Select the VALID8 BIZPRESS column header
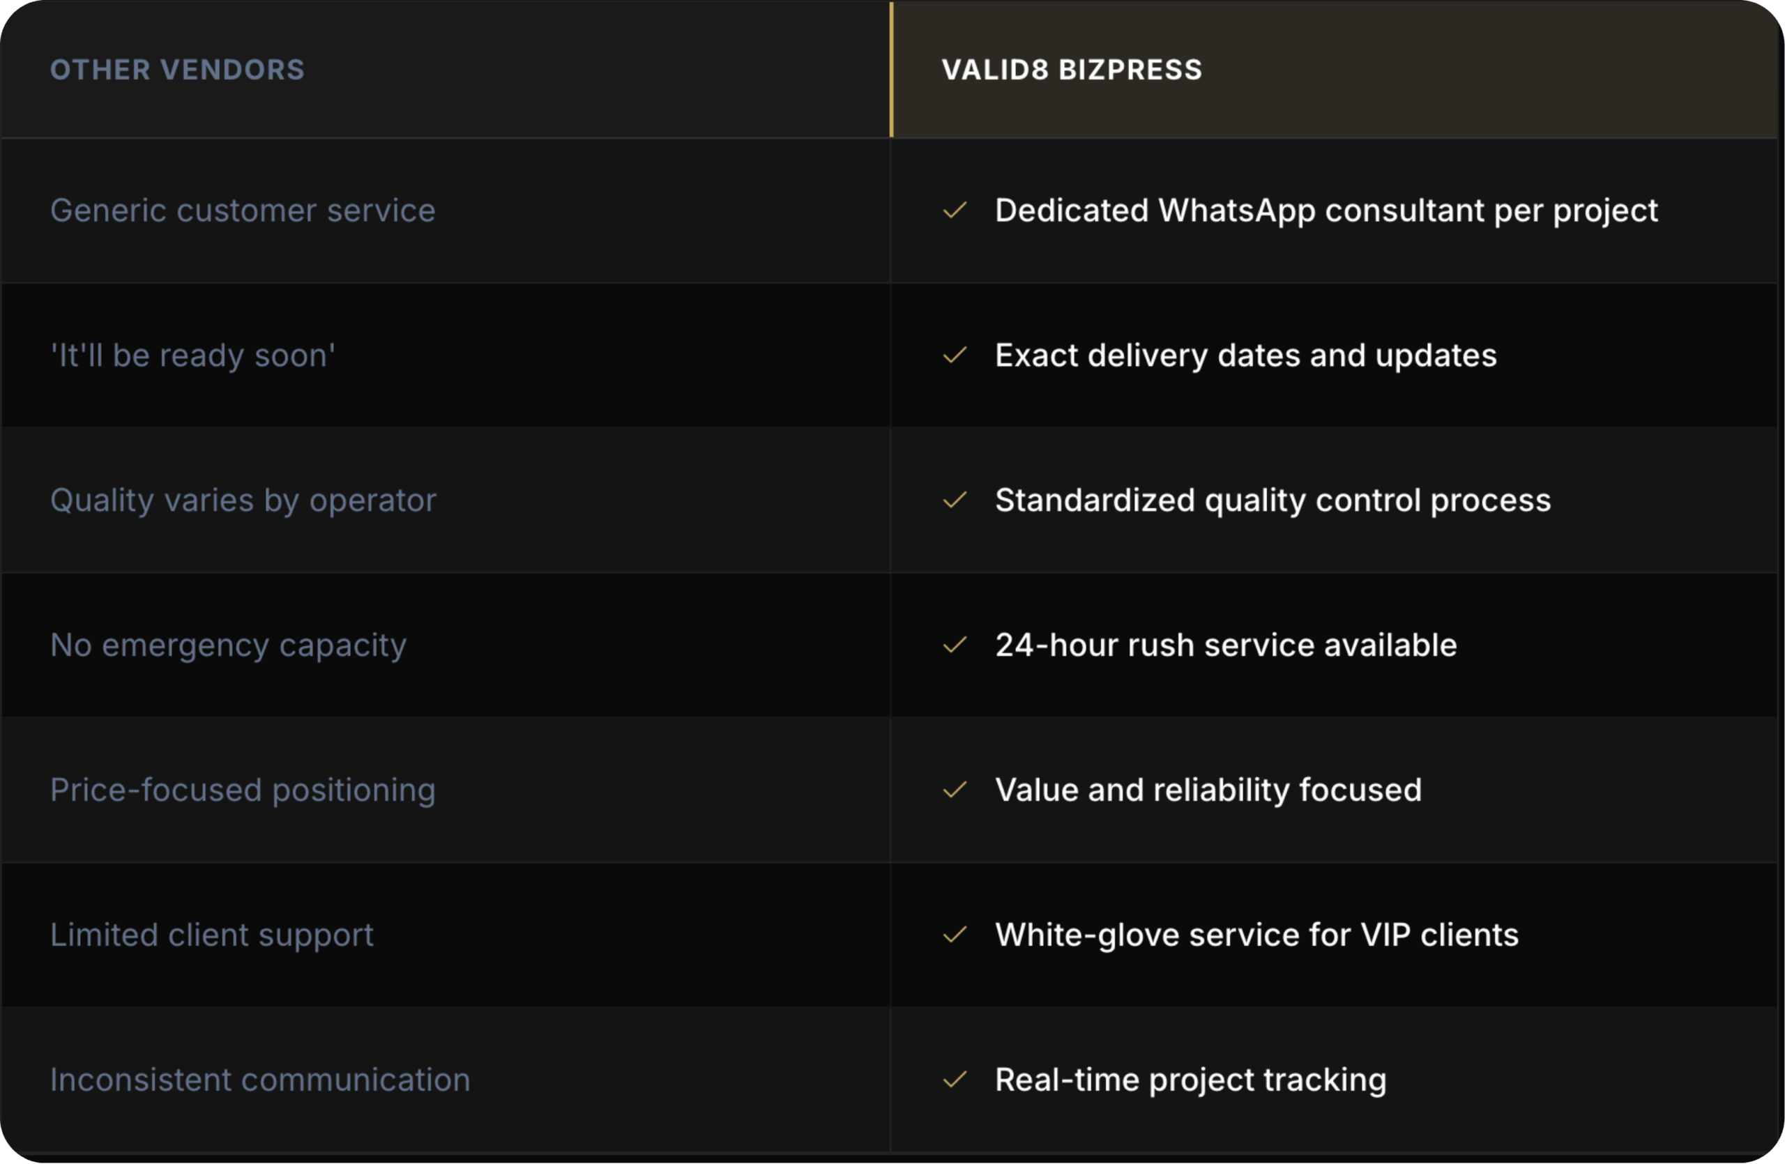 pos(1072,70)
